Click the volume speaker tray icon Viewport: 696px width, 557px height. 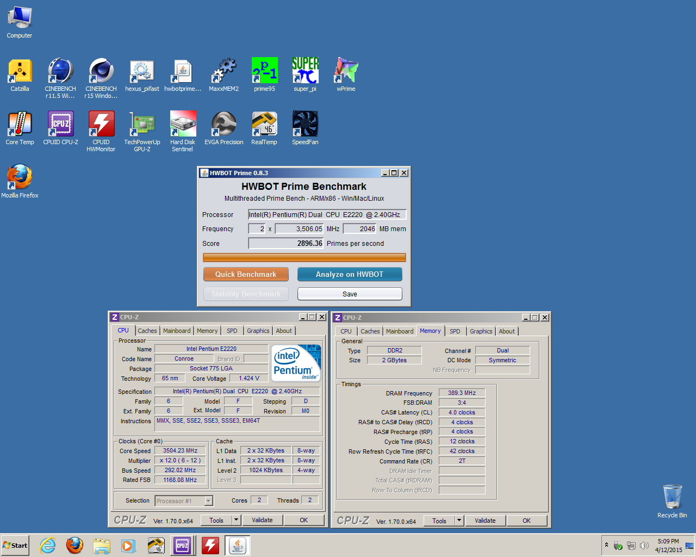click(x=644, y=546)
